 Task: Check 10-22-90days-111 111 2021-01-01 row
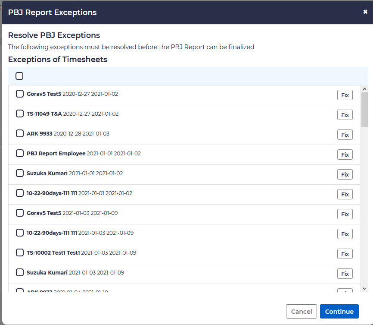coord(20,193)
